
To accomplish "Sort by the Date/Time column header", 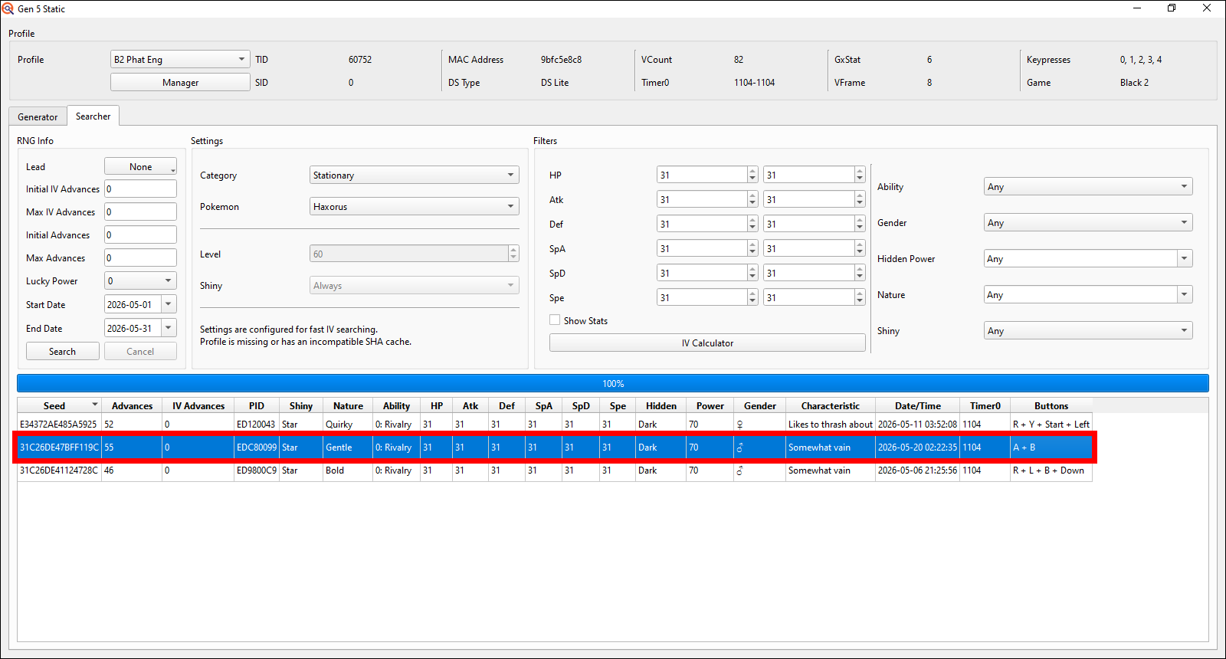I will (918, 405).
